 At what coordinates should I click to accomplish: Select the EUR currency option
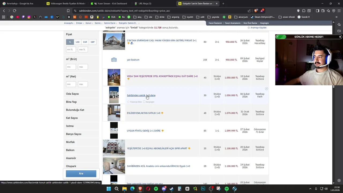pos(85,42)
